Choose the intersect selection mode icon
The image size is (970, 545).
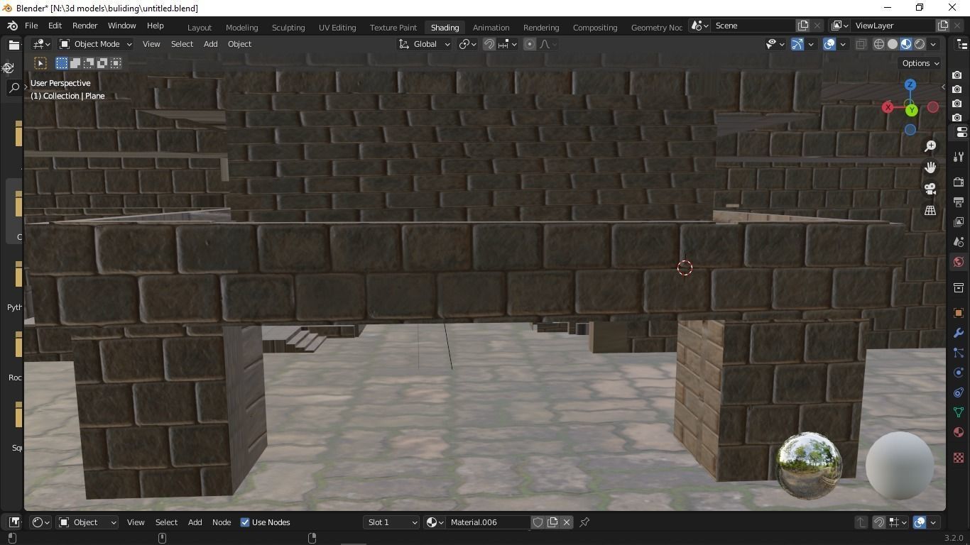(x=116, y=63)
